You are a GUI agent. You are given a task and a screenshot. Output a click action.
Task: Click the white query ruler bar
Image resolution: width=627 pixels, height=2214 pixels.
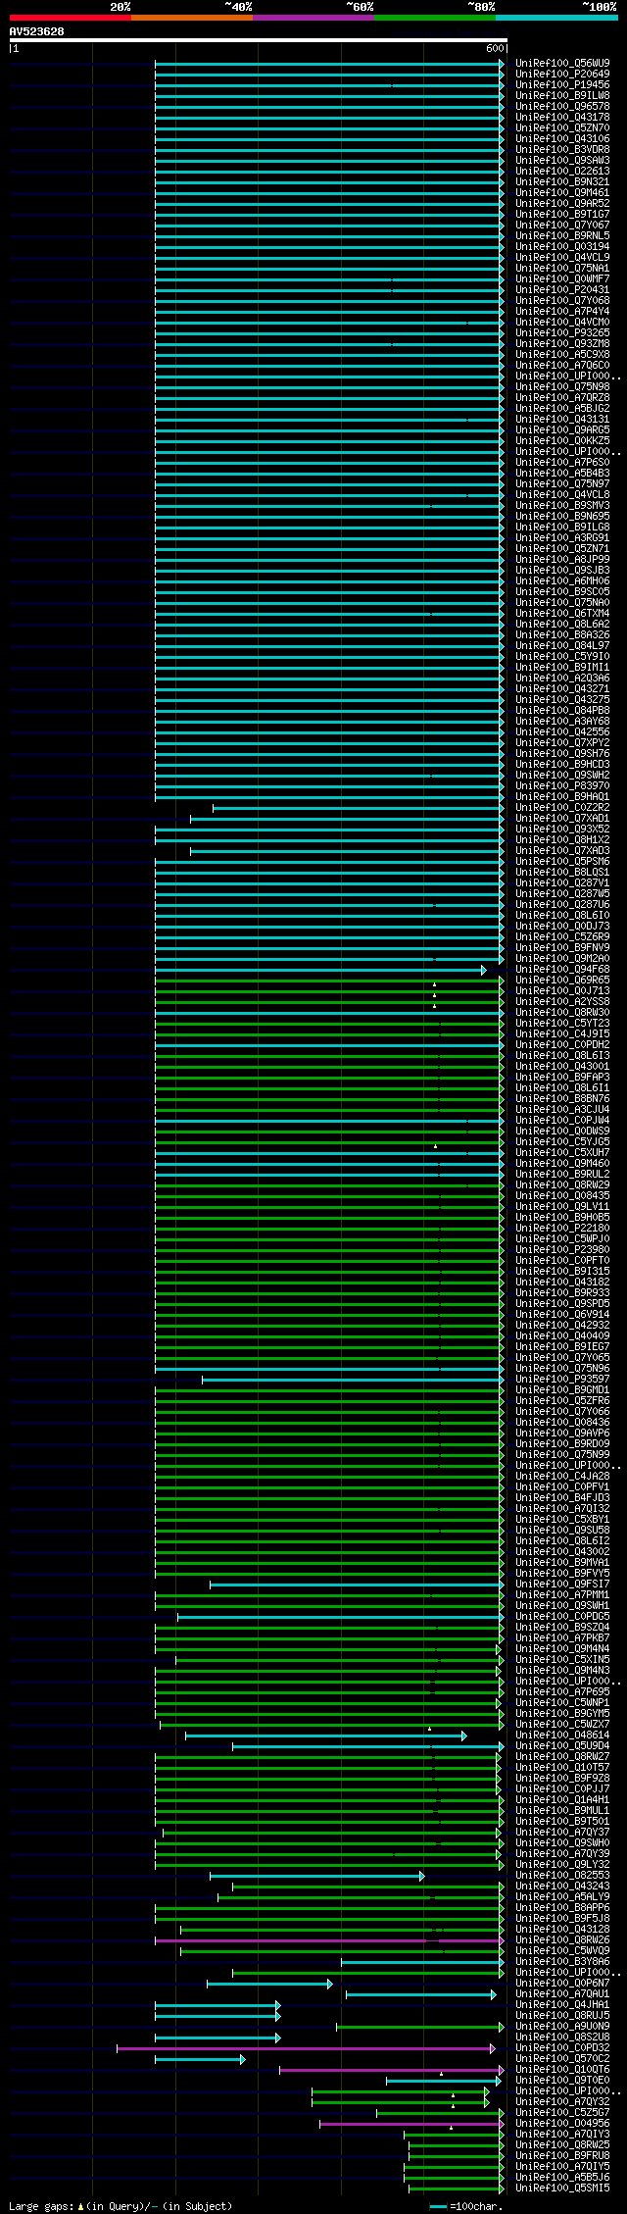pyautogui.click(x=258, y=40)
